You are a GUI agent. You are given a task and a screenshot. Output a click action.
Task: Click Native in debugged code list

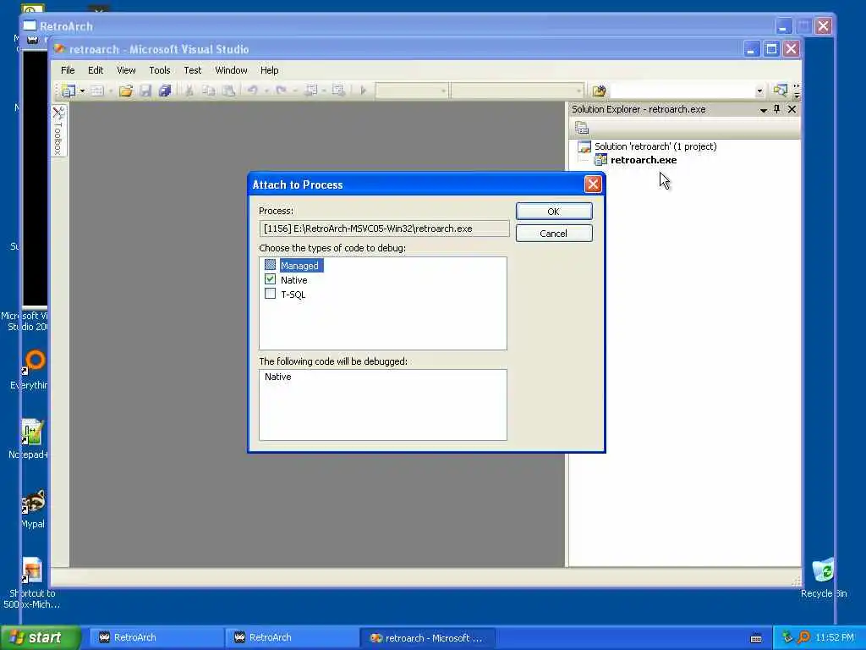(277, 377)
